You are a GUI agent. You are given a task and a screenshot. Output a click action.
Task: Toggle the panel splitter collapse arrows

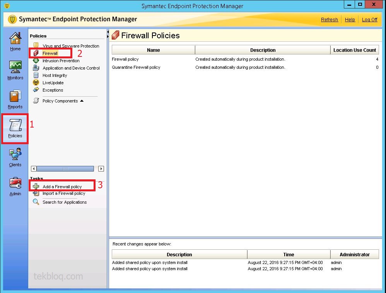coord(108,34)
